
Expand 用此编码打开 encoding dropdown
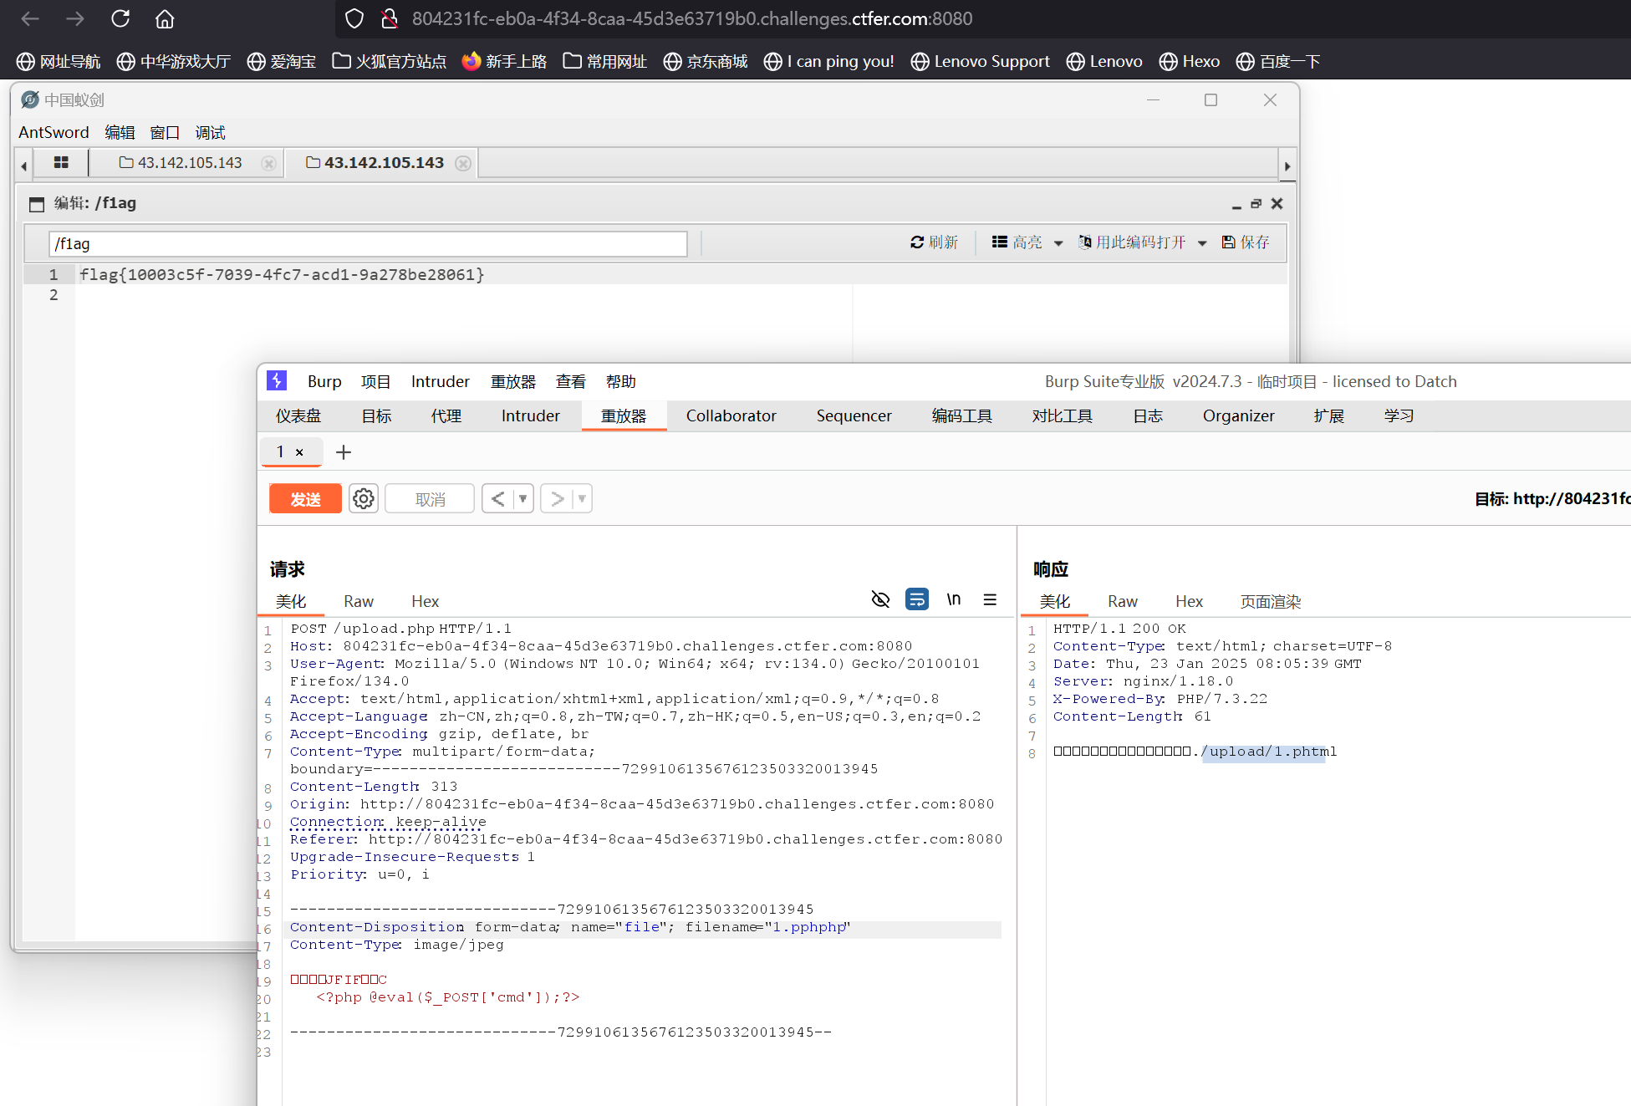(x=1202, y=243)
